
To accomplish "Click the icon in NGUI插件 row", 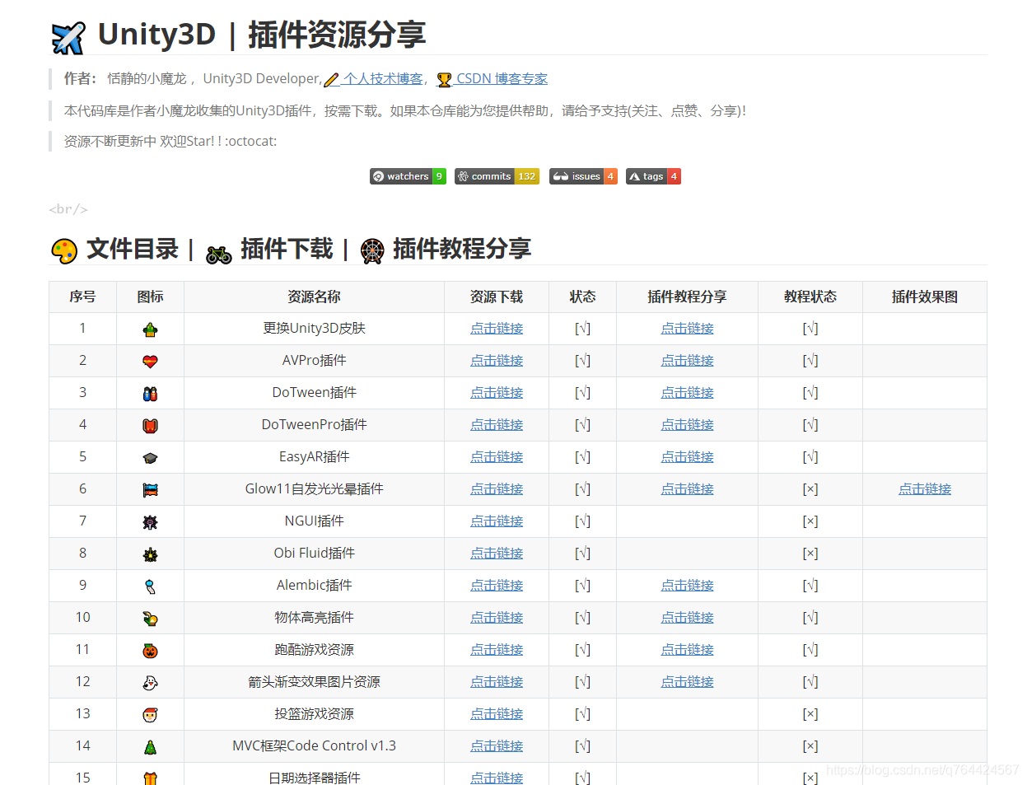I will [x=150, y=522].
